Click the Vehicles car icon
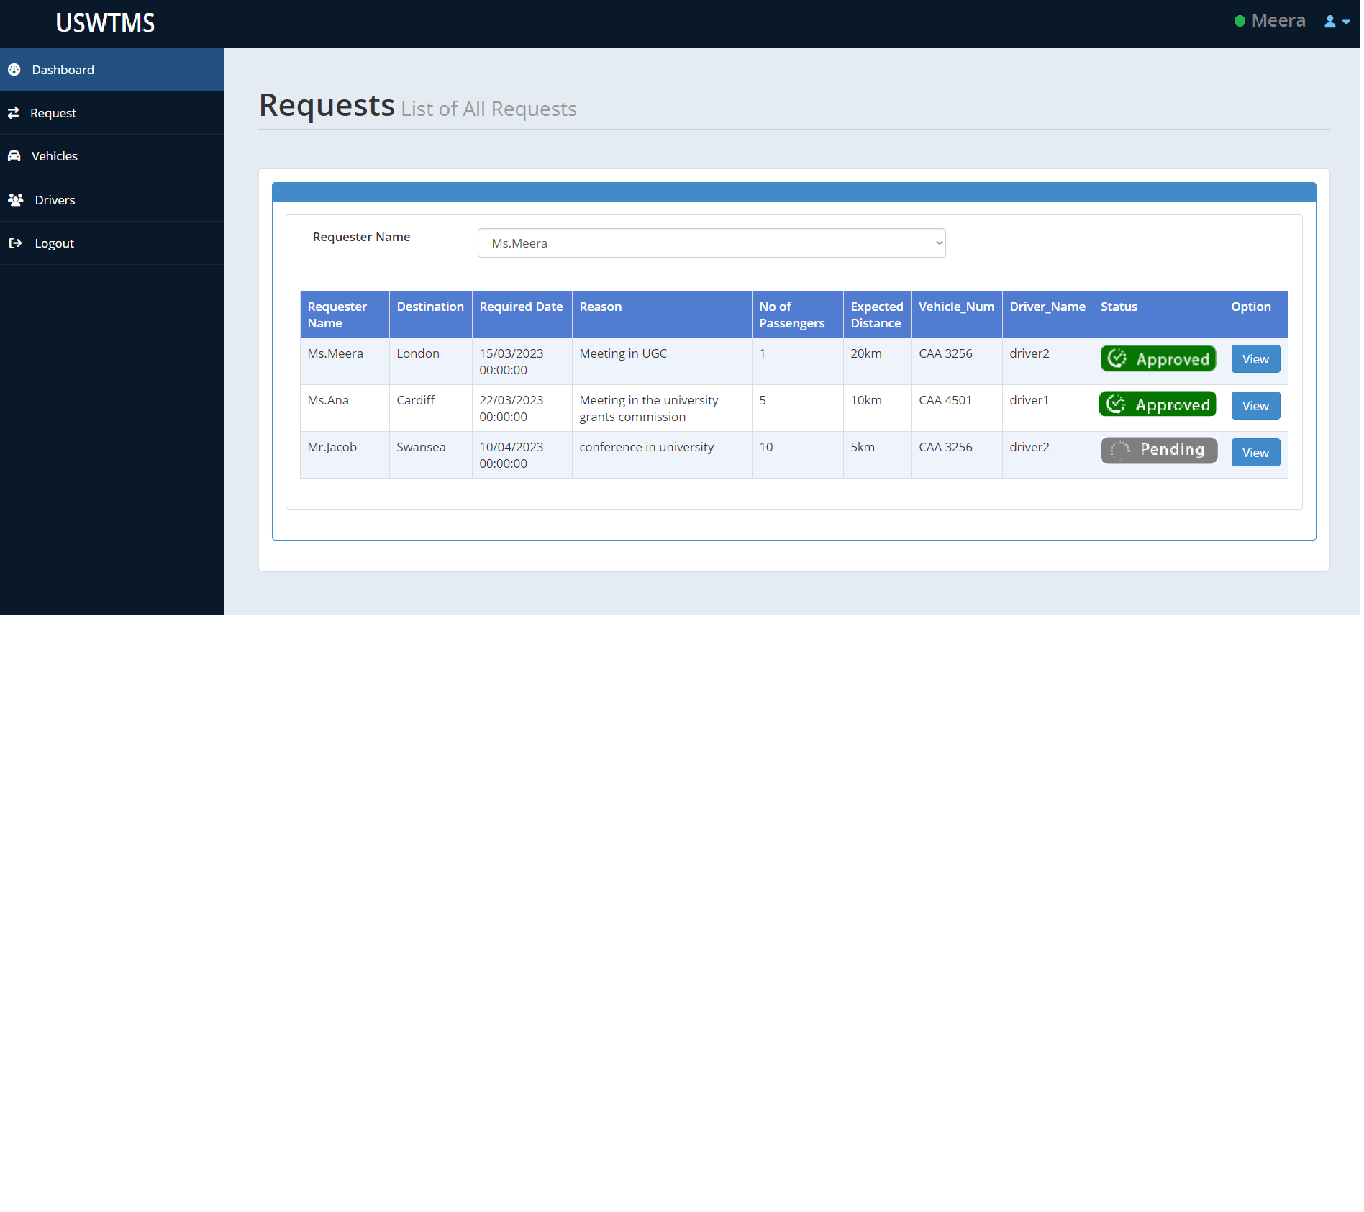 14,156
